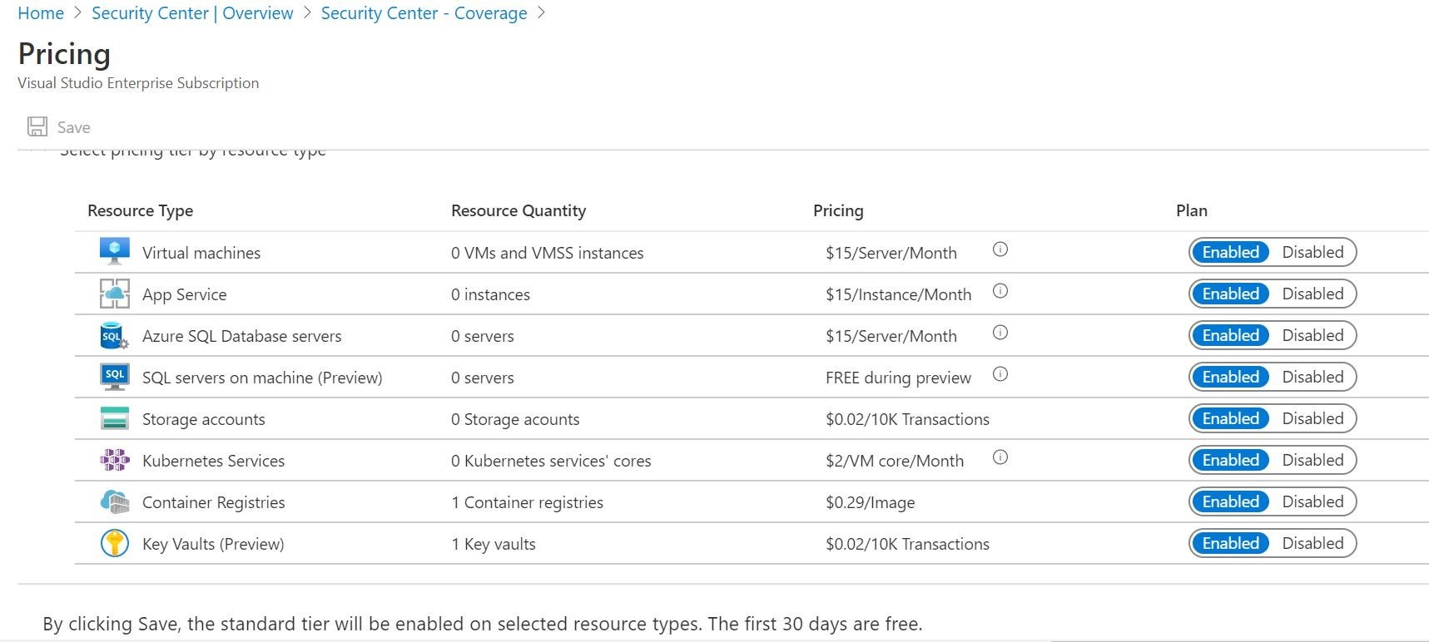This screenshot has height=642, width=1429.
Task: Enable SQL servers on machine plan
Action: point(1230,377)
